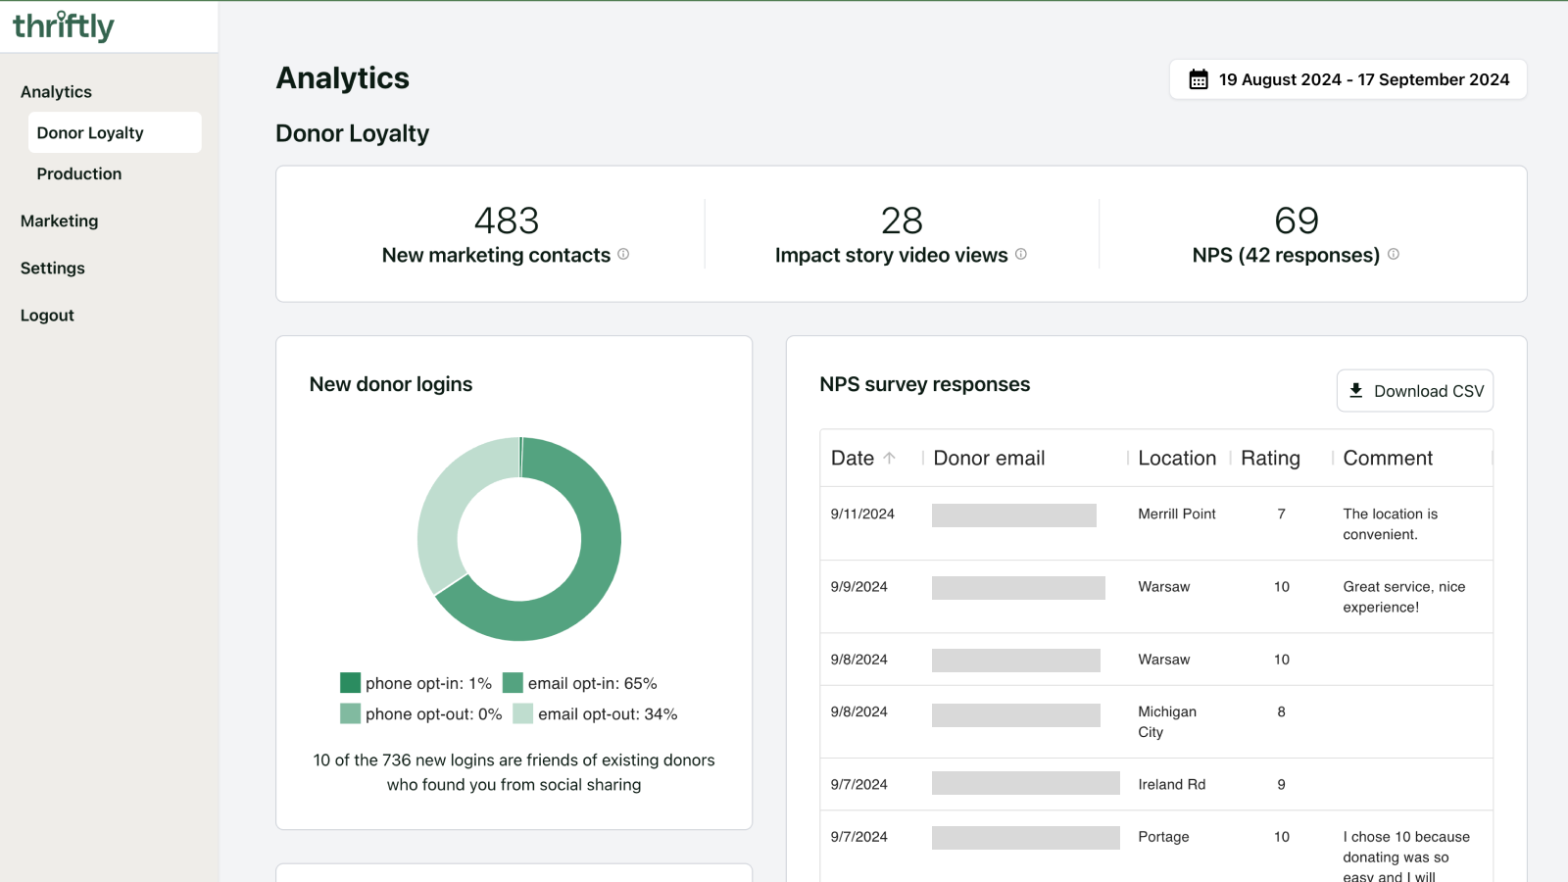The image size is (1568, 882).
Task: Click the 'email opt-out: 34%' legend label
Action: pyautogui.click(x=608, y=714)
